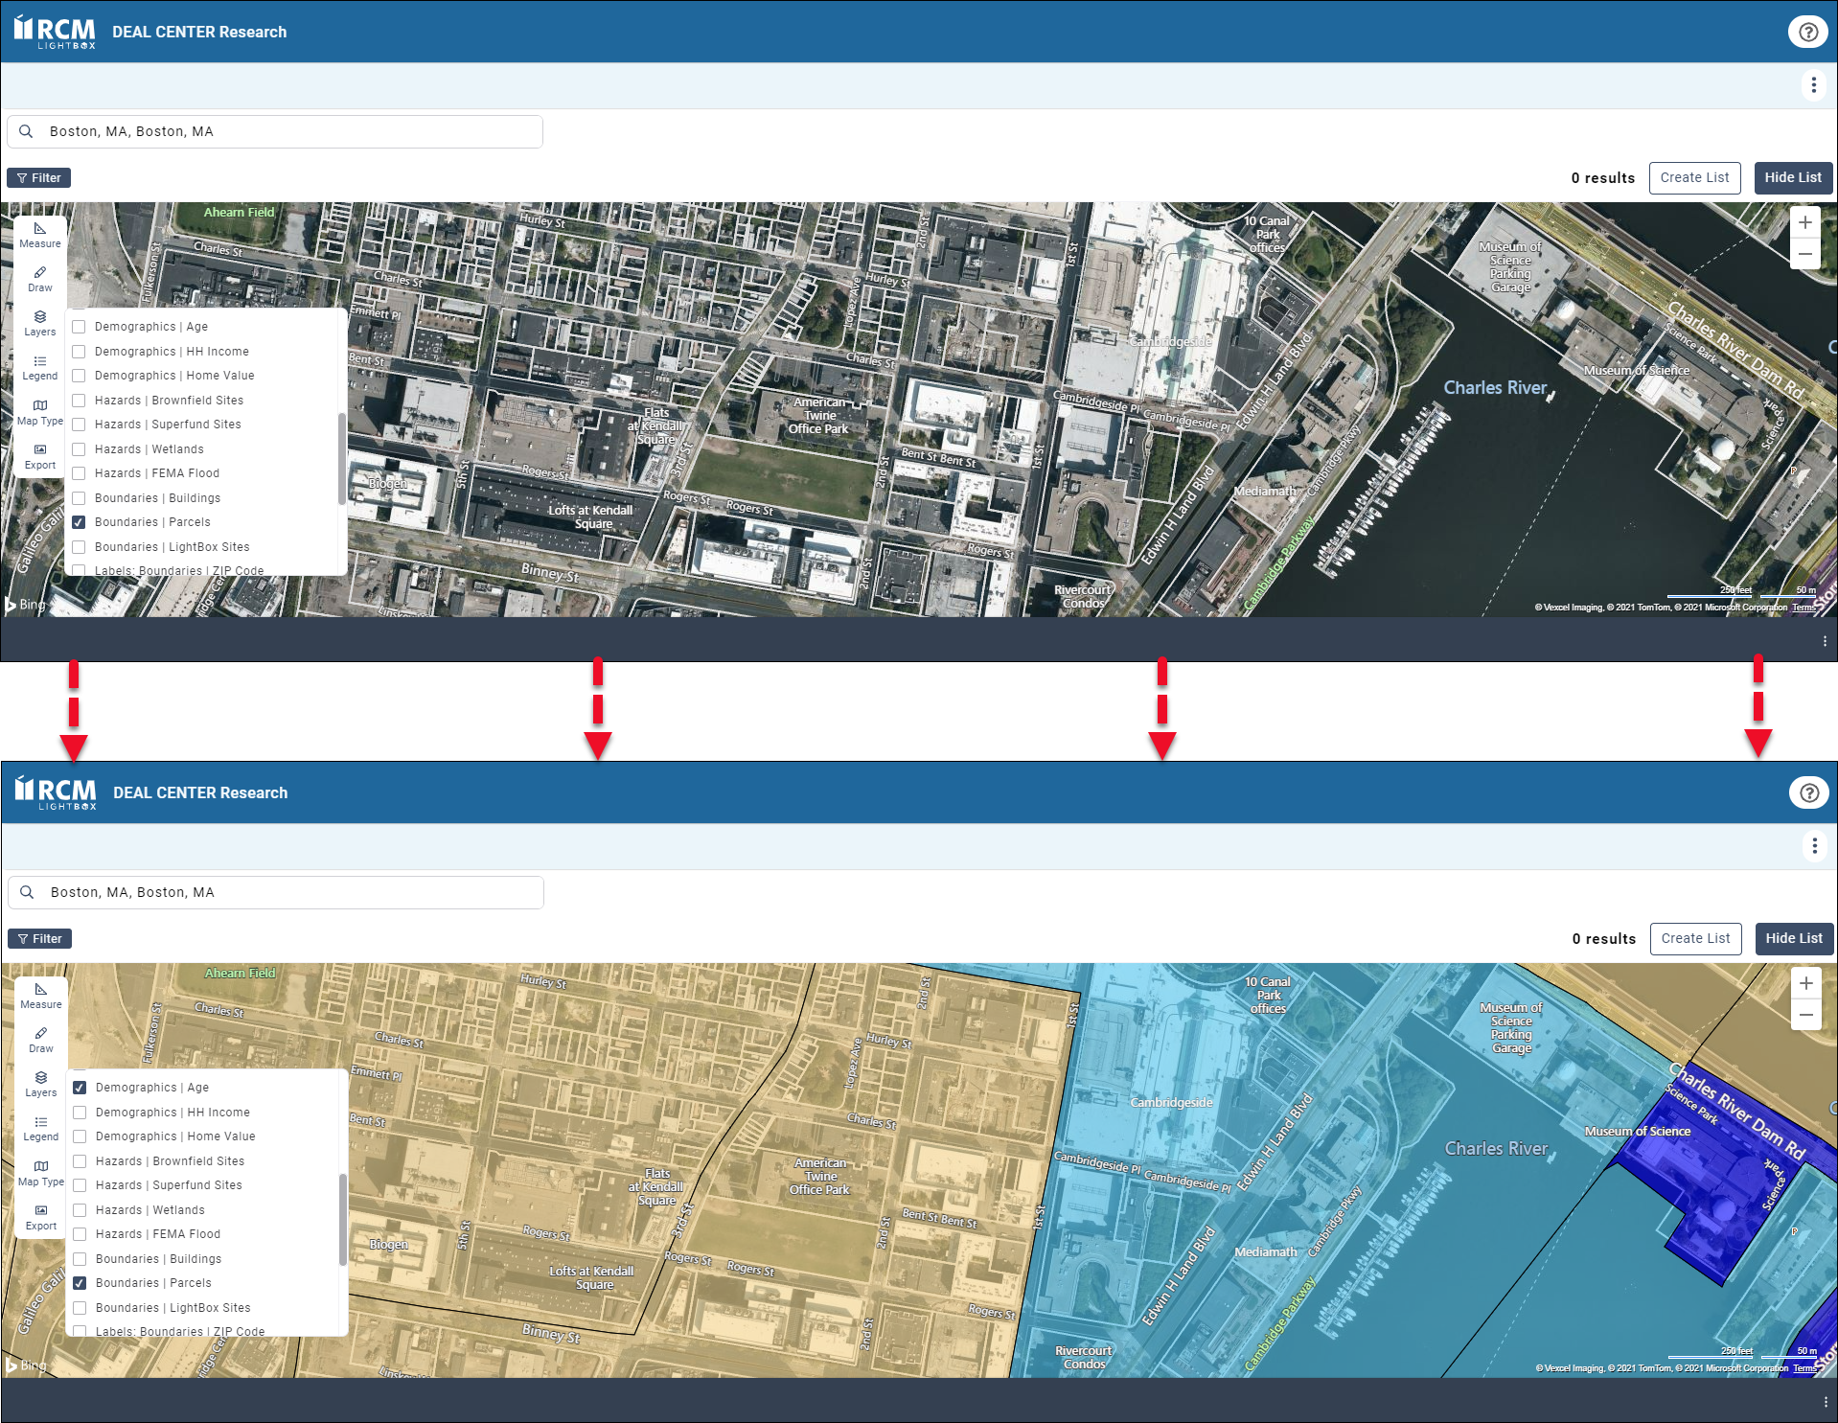Zoom in with the plus button on the color-shaded map

click(x=1805, y=983)
